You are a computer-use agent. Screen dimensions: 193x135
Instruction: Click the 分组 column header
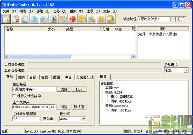107,29
